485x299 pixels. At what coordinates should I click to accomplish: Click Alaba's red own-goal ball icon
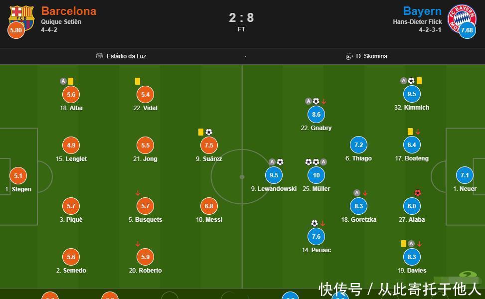(417, 193)
